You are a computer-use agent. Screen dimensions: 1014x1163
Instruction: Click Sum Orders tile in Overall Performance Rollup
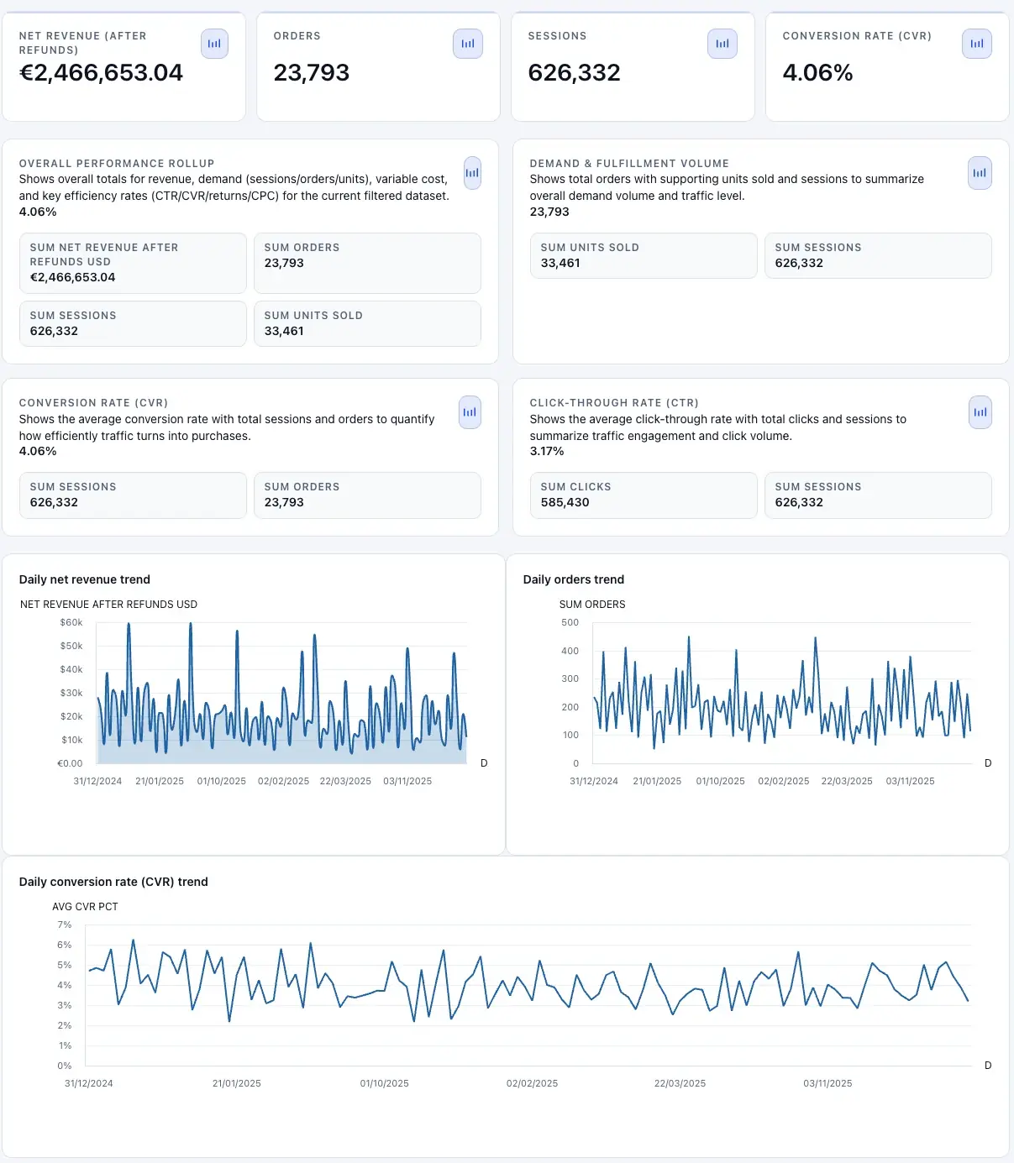(x=367, y=263)
